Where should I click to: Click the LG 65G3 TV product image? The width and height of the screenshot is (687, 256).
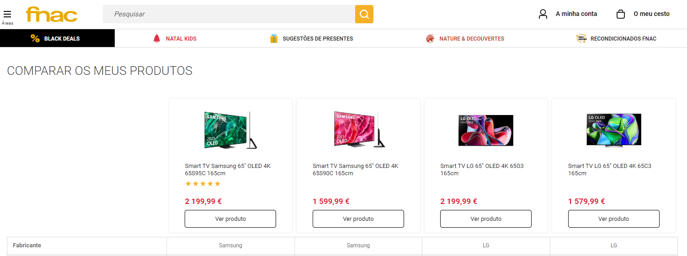tap(486, 130)
